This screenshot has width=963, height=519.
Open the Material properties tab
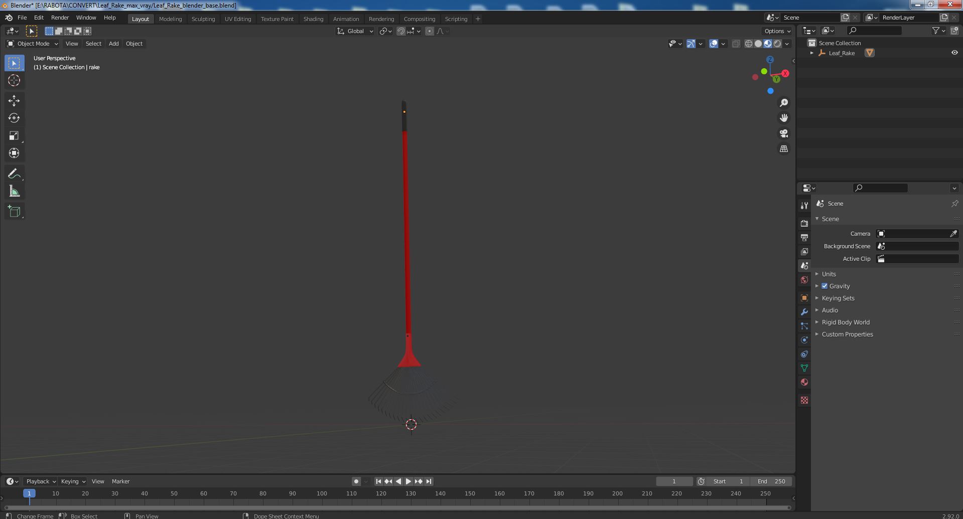804,382
